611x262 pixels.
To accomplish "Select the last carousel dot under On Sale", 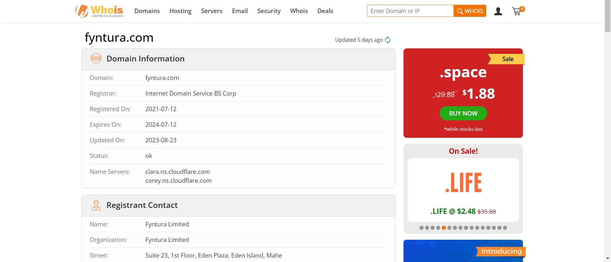I will (x=505, y=228).
